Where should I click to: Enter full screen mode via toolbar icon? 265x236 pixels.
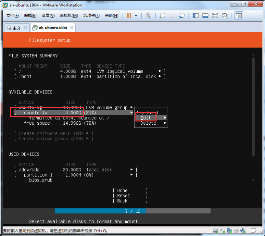pos(215,16)
